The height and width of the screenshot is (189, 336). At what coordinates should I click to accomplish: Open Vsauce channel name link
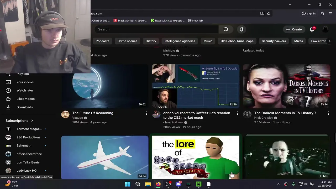(77, 118)
